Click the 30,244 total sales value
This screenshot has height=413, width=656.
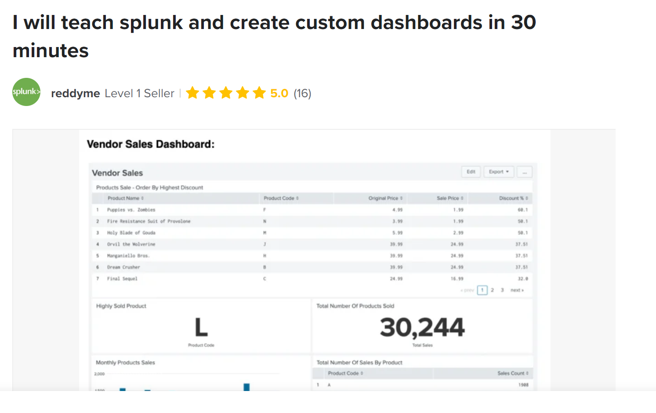[x=422, y=328]
